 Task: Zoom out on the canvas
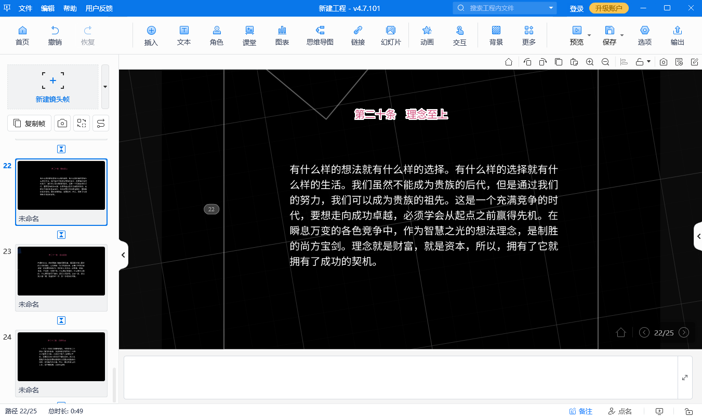[605, 62]
